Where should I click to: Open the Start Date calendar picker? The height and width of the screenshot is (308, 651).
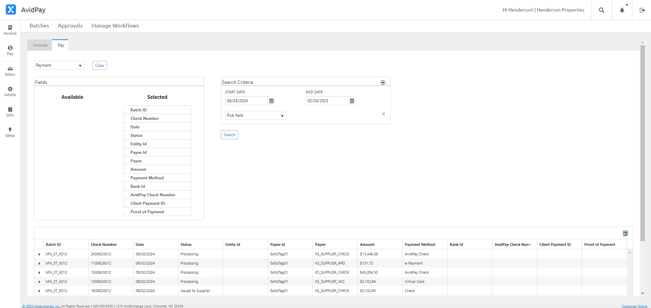(271, 101)
